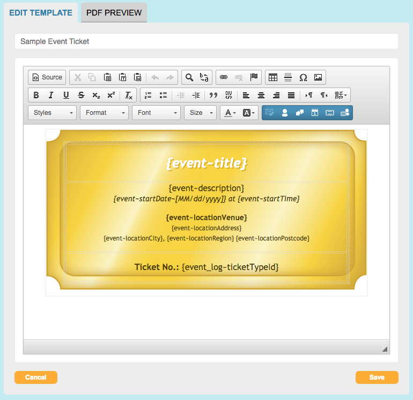Toggle Bold formatting
This screenshot has width=413, height=400.
click(x=36, y=95)
